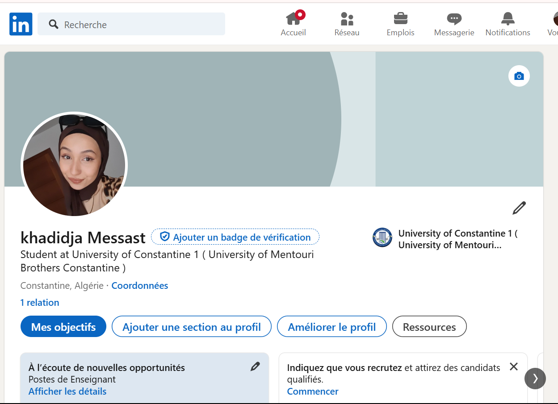Viewport: 558px width, 404px height.
Task: Click the Messagerie menu label
Action: point(454,33)
